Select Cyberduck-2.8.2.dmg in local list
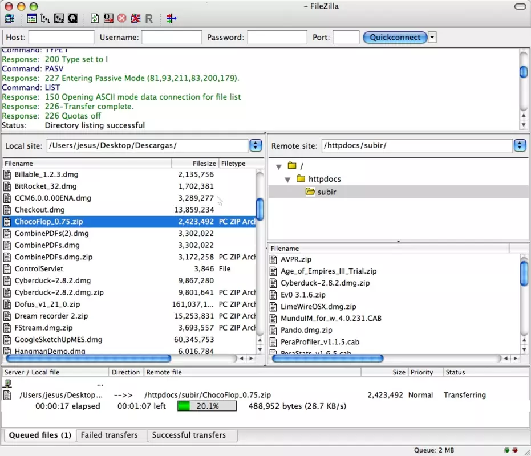The width and height of the screenshot is (531, 456). click(x=129, y=280)
